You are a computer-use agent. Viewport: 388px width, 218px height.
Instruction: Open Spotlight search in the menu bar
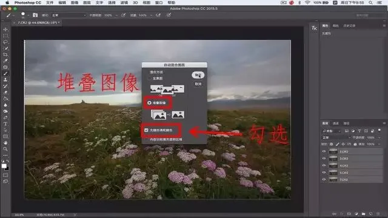point(370,2)
